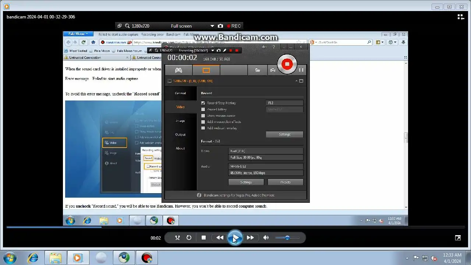The height and width of the screenshot is (265, 471).
Task: Skip ahead with the fast forward button
Action: tap(250, 238)
